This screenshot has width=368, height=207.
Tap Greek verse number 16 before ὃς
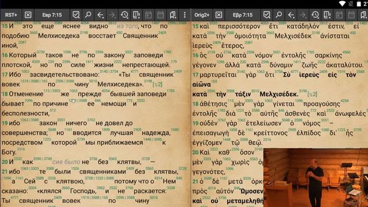[195, 55]
